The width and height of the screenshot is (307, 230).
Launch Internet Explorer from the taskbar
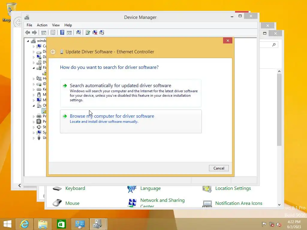25,224
